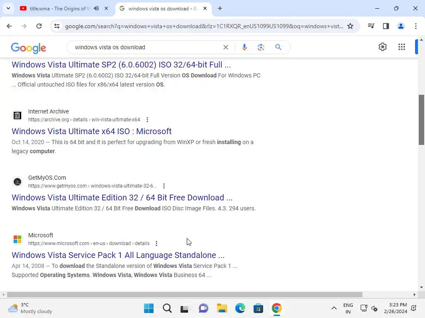This screenshot has height=318, width=425.
Task: Open File Explorer from the taskbar
Action: (222, 308)
